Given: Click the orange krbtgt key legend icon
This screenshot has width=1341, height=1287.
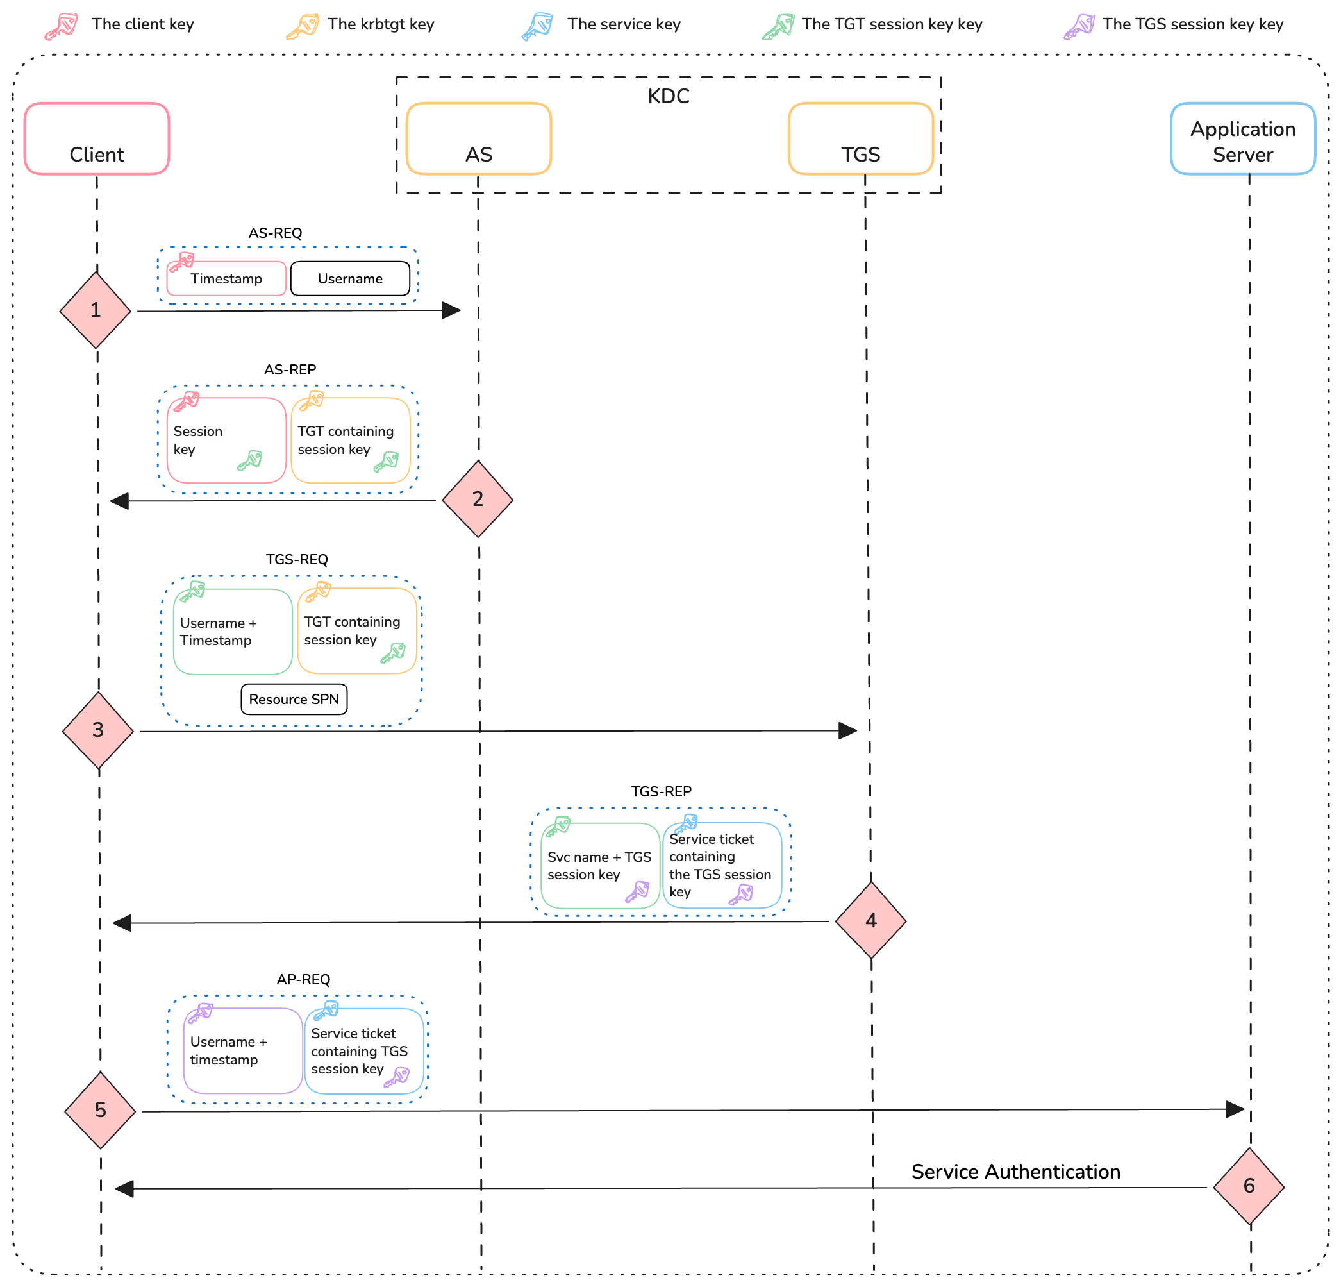Looking at the screenshot, I should (303, 27).
